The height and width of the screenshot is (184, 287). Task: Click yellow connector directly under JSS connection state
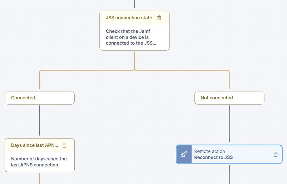(134, 60)
